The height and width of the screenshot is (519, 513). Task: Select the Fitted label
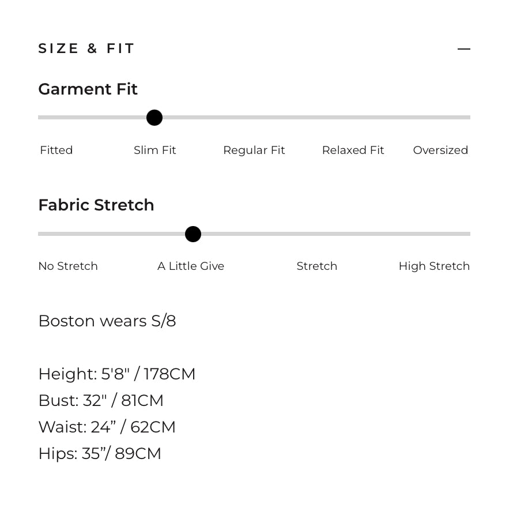coord(56,150)
